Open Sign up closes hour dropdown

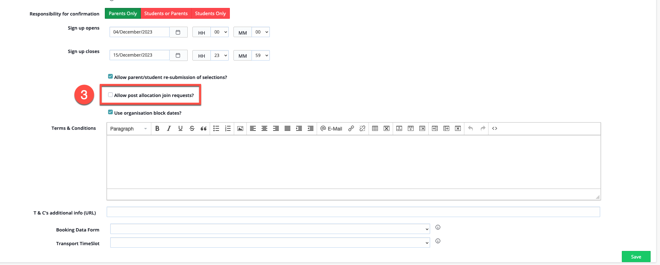click(219, 56)
